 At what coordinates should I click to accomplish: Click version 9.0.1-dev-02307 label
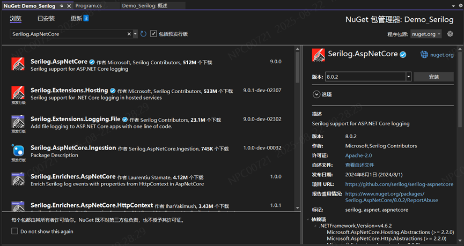262,90
